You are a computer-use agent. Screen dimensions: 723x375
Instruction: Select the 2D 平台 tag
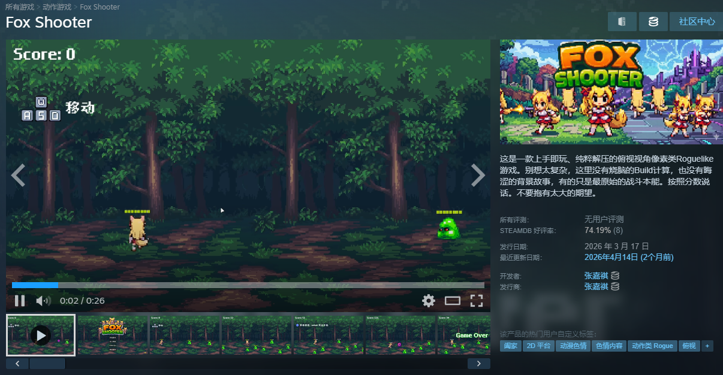coord(538,346)
